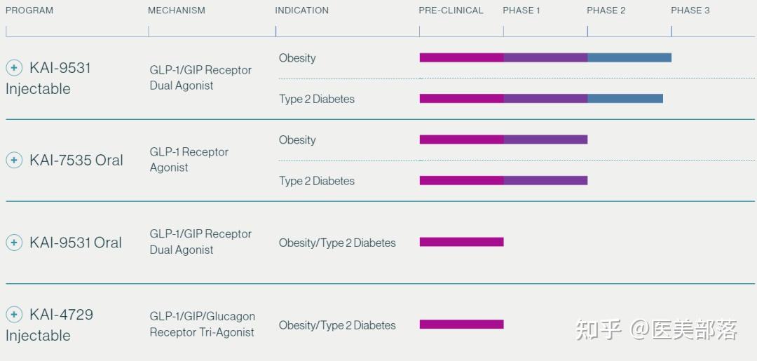Viewport: 757px width, 361px height.
Task: Expand the KAI-9531 Oral plus icon
Action: (14, 243)
